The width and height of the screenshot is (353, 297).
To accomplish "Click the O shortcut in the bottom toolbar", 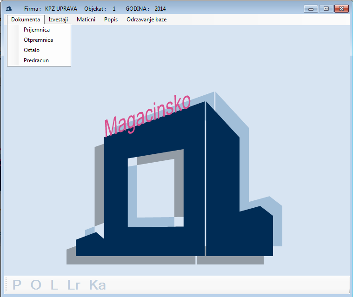I will pos(36,285).
